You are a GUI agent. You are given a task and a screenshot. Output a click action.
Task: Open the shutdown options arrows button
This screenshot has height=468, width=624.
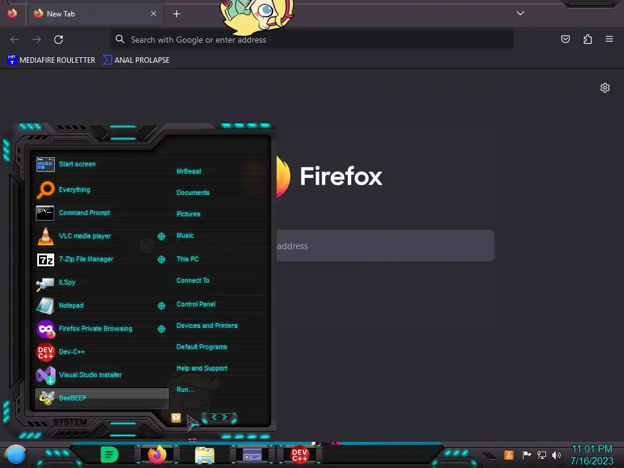click(219, 417)
